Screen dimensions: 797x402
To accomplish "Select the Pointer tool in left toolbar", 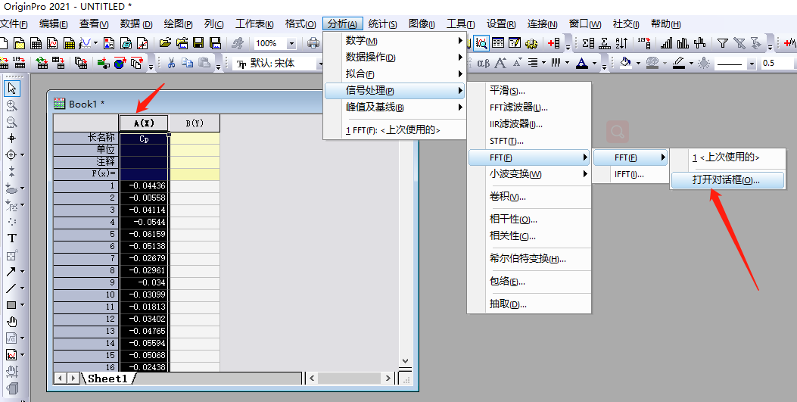I will (11, 89).
